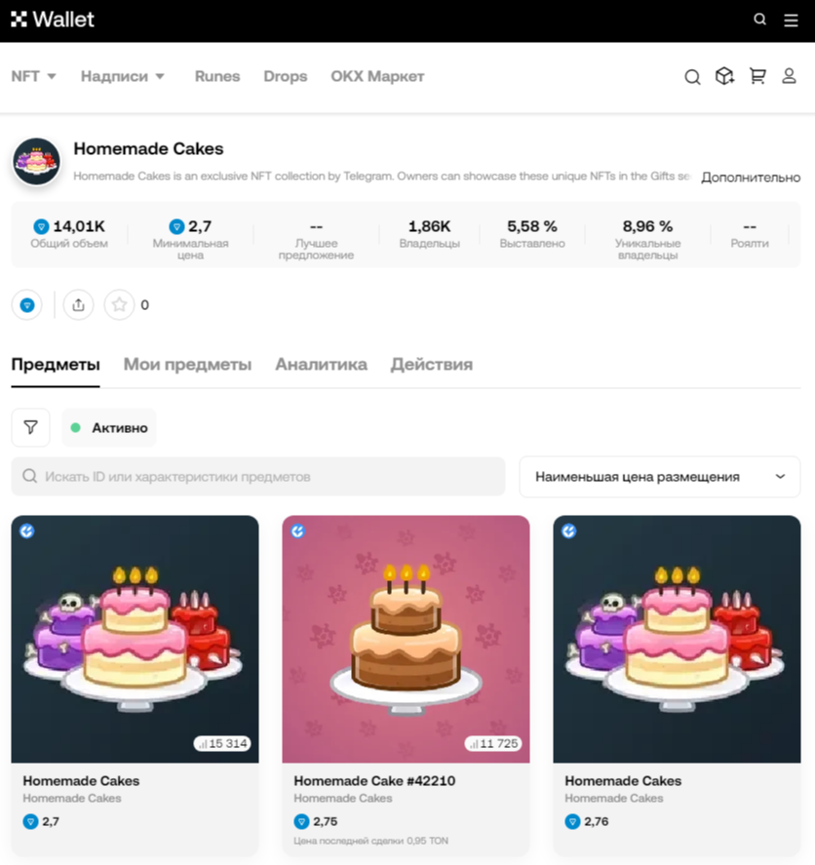Open the Homemade Cake #42210 thumbnail

[406, 639]
